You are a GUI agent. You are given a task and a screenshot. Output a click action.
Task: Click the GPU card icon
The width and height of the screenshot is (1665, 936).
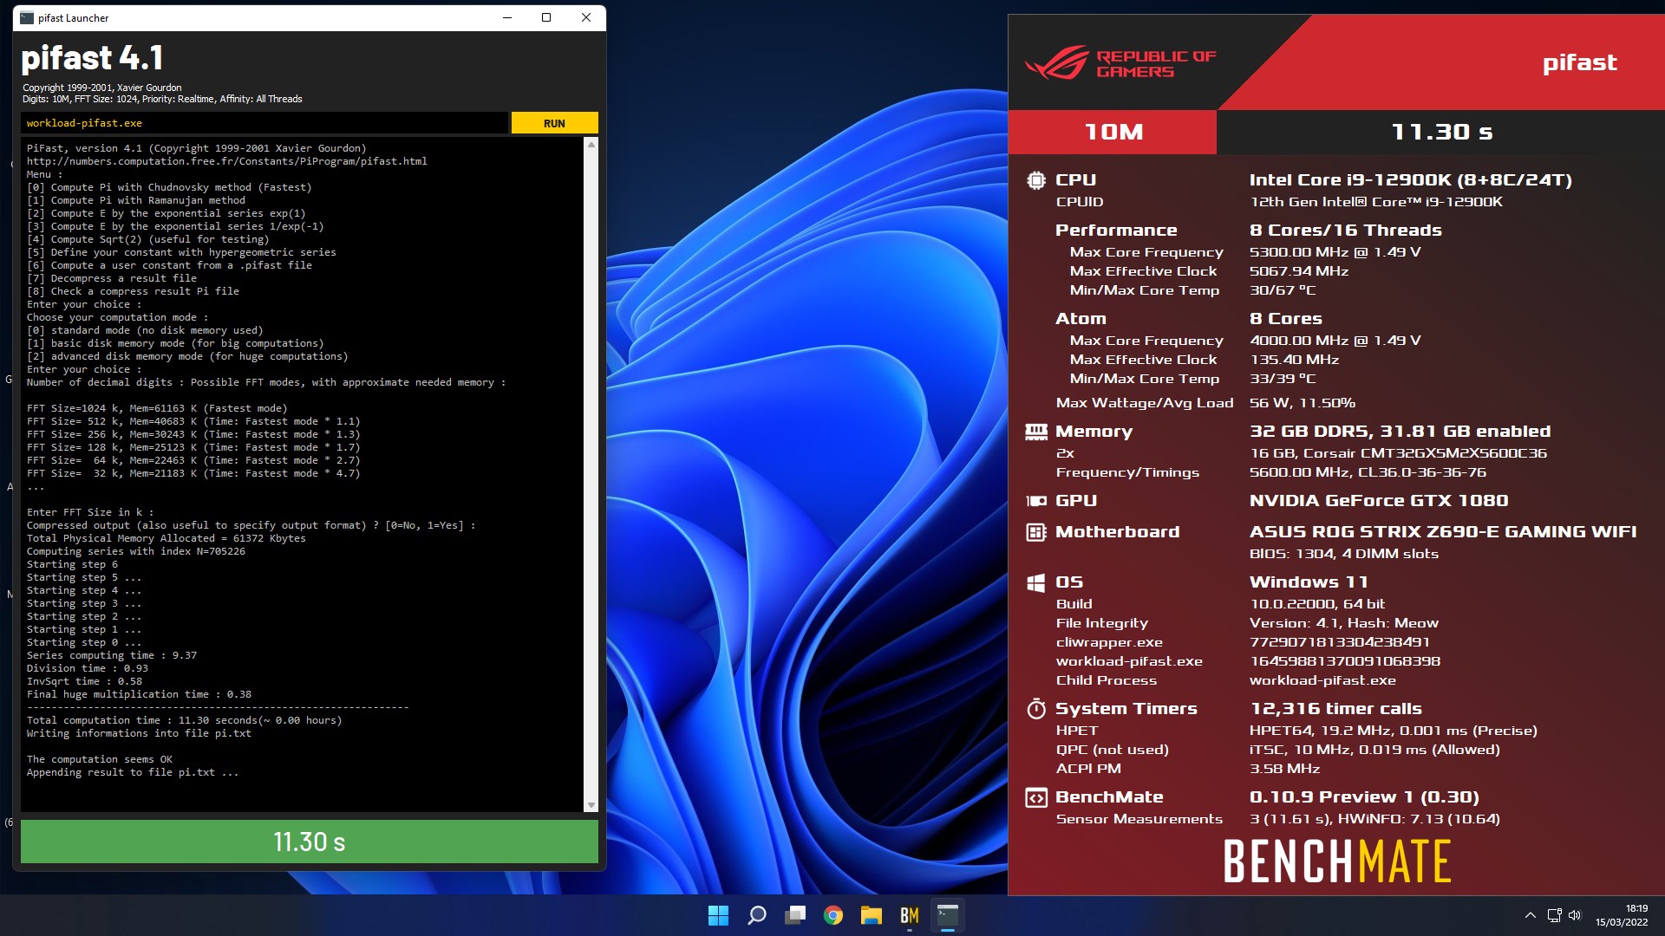pyautogui.click(x=1035, y=501)
